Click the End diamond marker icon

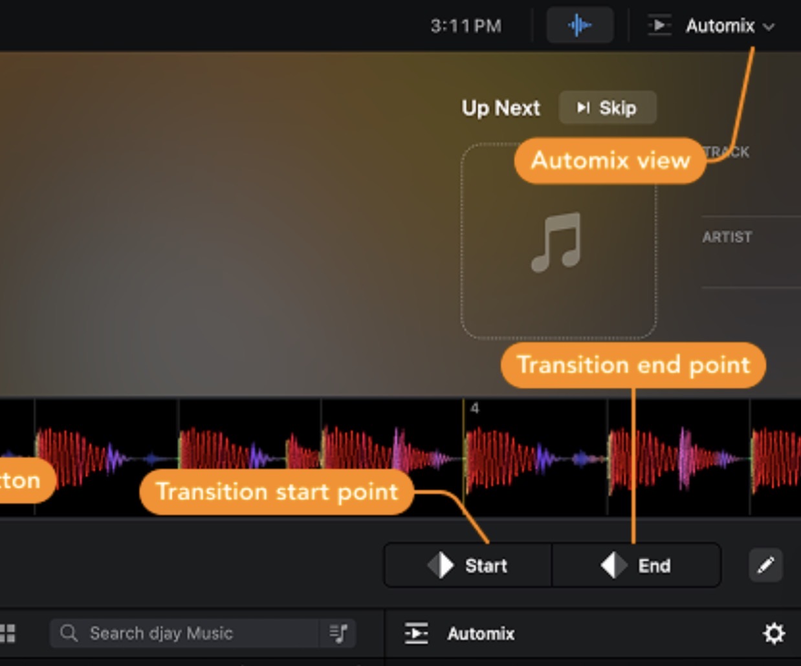tap(613, 565)
